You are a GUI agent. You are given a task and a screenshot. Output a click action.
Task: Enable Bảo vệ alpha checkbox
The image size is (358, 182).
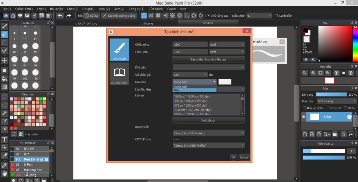pyautogui.click(x=304, y=108)
